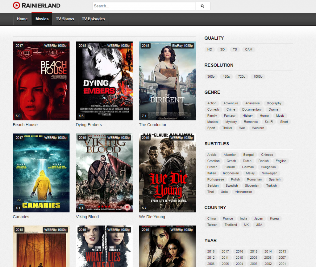
Task: Select 480p resolution filter
Action: (226, 77)
